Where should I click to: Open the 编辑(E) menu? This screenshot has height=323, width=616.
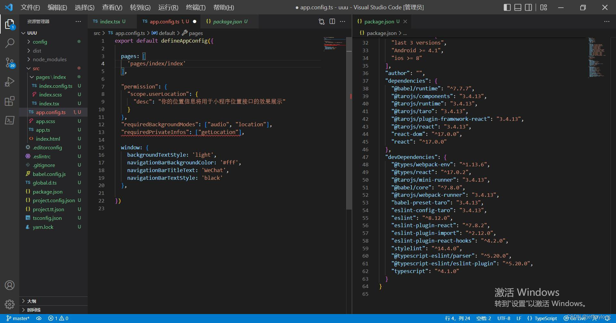click(x=57, y=7)
